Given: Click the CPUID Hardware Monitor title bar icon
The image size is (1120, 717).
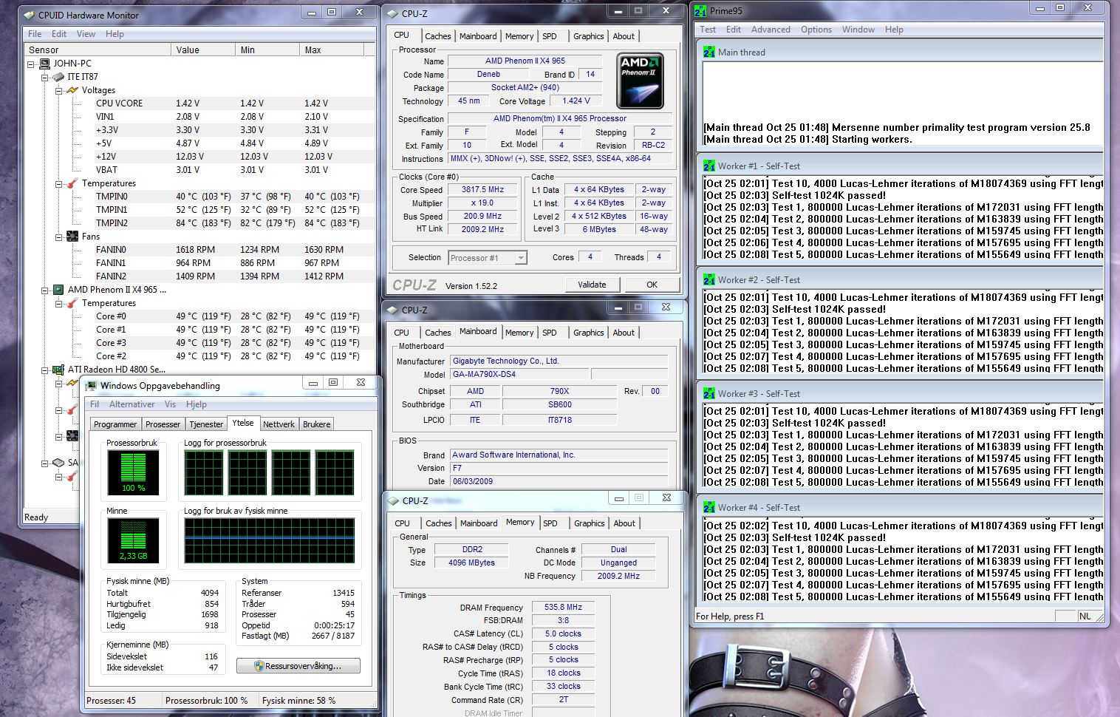Looking at the screenshot, I should 30,15.
